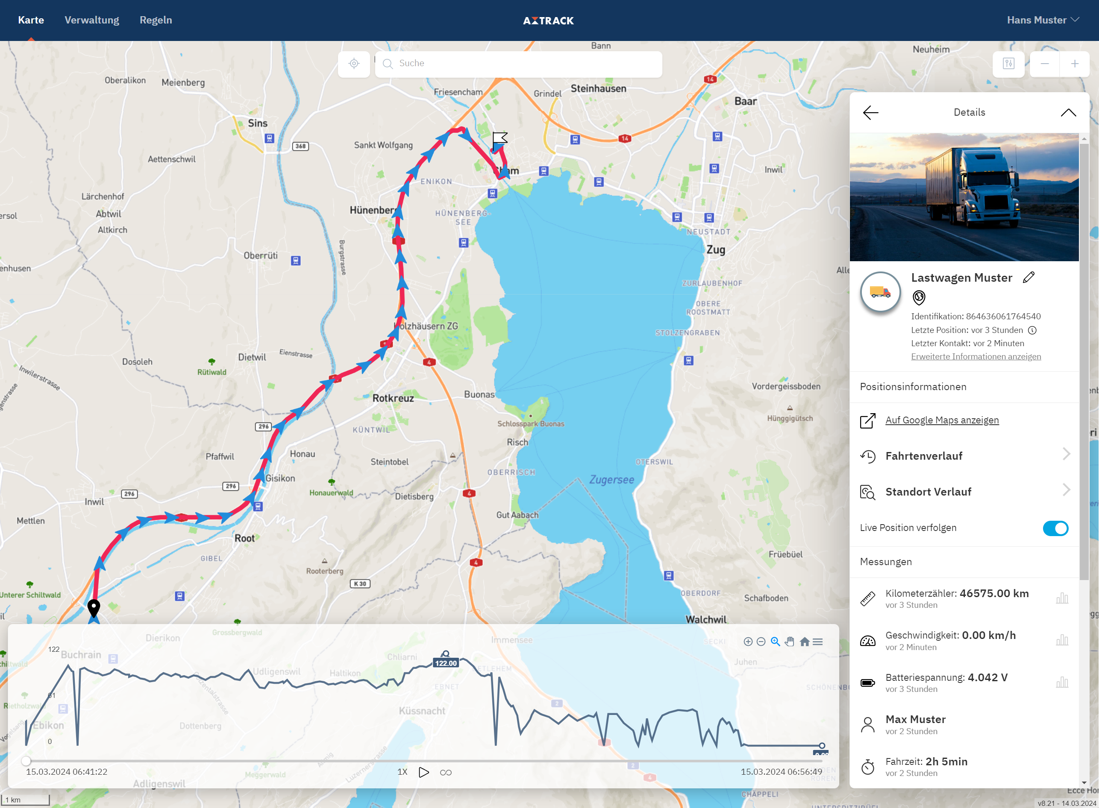Click the chart zoom-in plus circle icon
1099x808 pixels.
coord(748,642)
